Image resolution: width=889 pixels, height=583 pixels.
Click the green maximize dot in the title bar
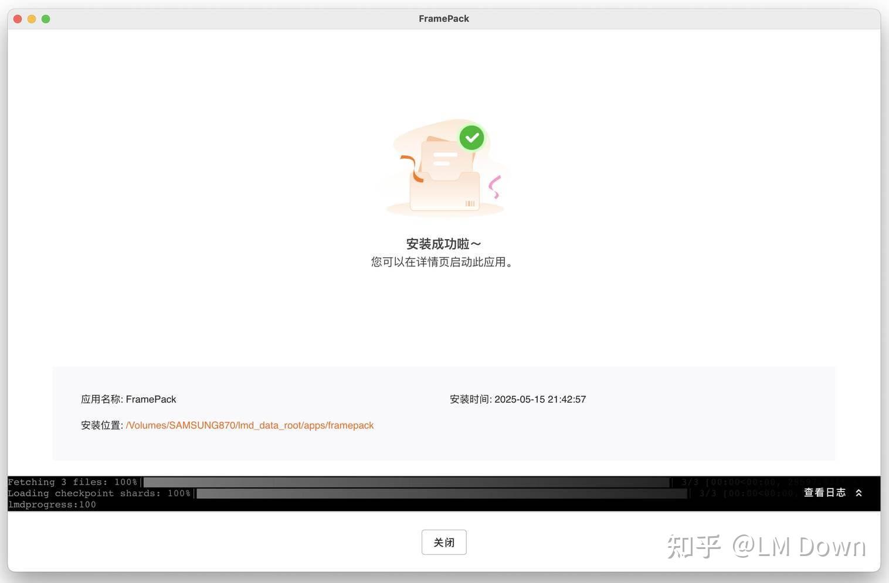(46, 19)
